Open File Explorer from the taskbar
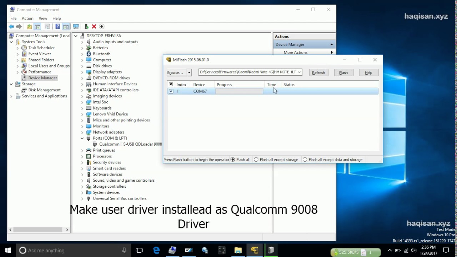The height and width of the screenshot is (257, 457). pyautogui.click(x=238, y=251)
